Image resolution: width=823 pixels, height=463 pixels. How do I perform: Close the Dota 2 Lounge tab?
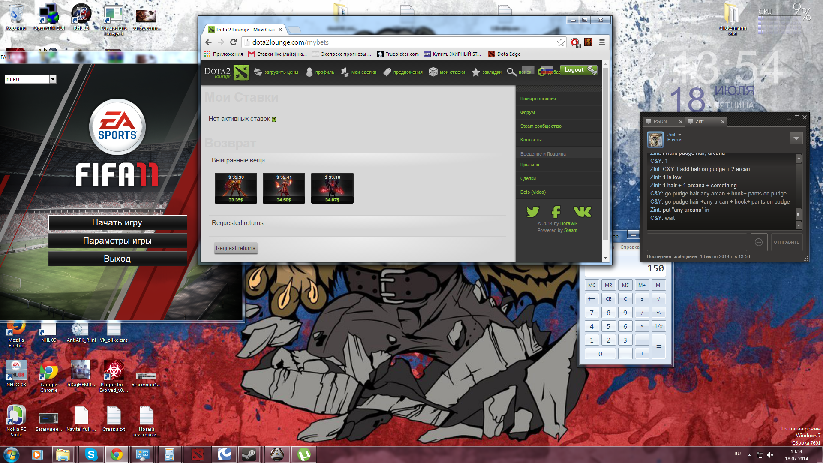coord(280,30)
